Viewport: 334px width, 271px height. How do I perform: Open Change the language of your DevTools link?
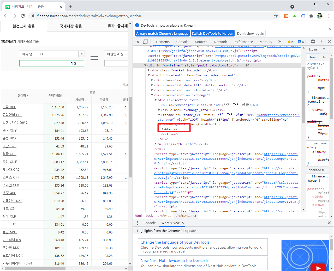pyautogui.click(x=175, y=242)
